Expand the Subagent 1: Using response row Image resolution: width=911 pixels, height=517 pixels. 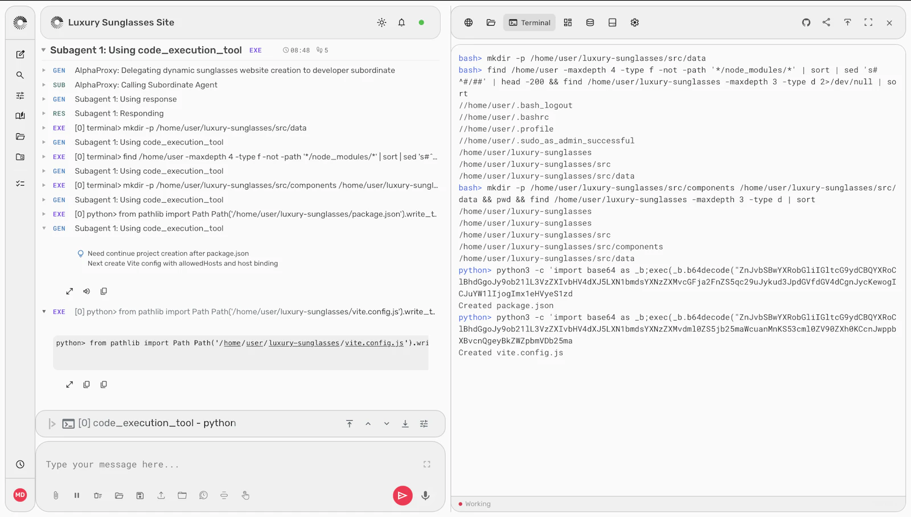tap(44, 99)
